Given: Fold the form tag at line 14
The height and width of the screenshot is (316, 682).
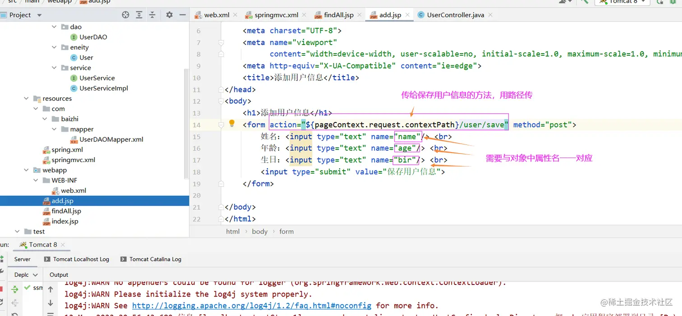Looking at the screenshot, I should (221, 125).
